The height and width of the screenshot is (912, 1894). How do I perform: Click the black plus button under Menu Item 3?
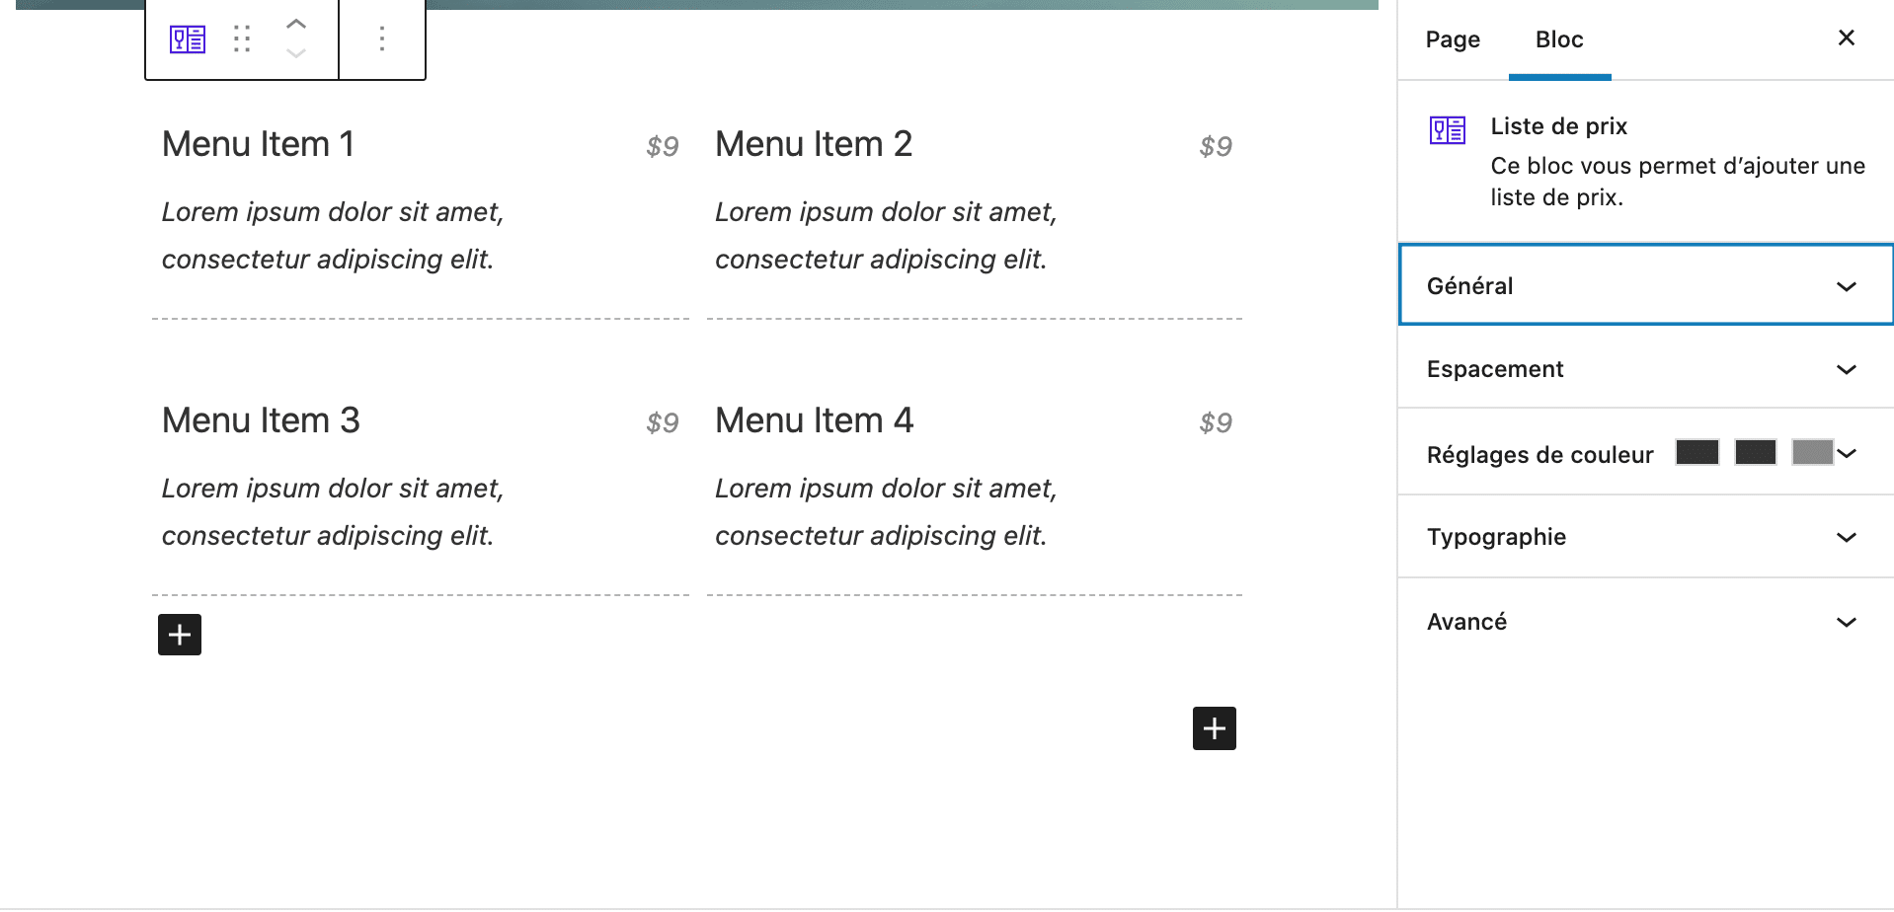coord(180,635)
